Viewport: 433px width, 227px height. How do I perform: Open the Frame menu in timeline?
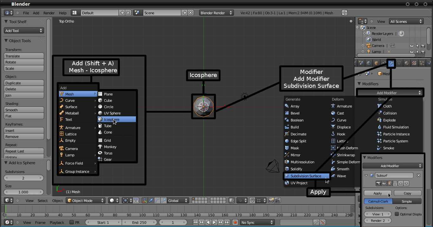pos(40,223)
